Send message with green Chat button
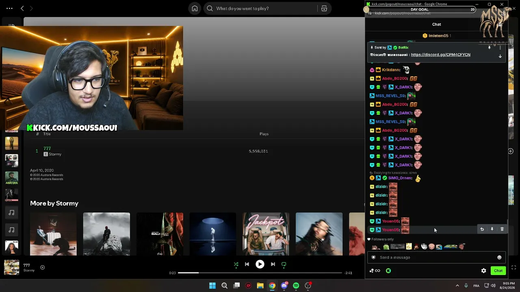Screen dimensions: 520x292 pyautogui.click(x=498, y=271)
